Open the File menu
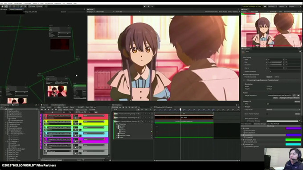The image size is (303, 170). point(1,3)
